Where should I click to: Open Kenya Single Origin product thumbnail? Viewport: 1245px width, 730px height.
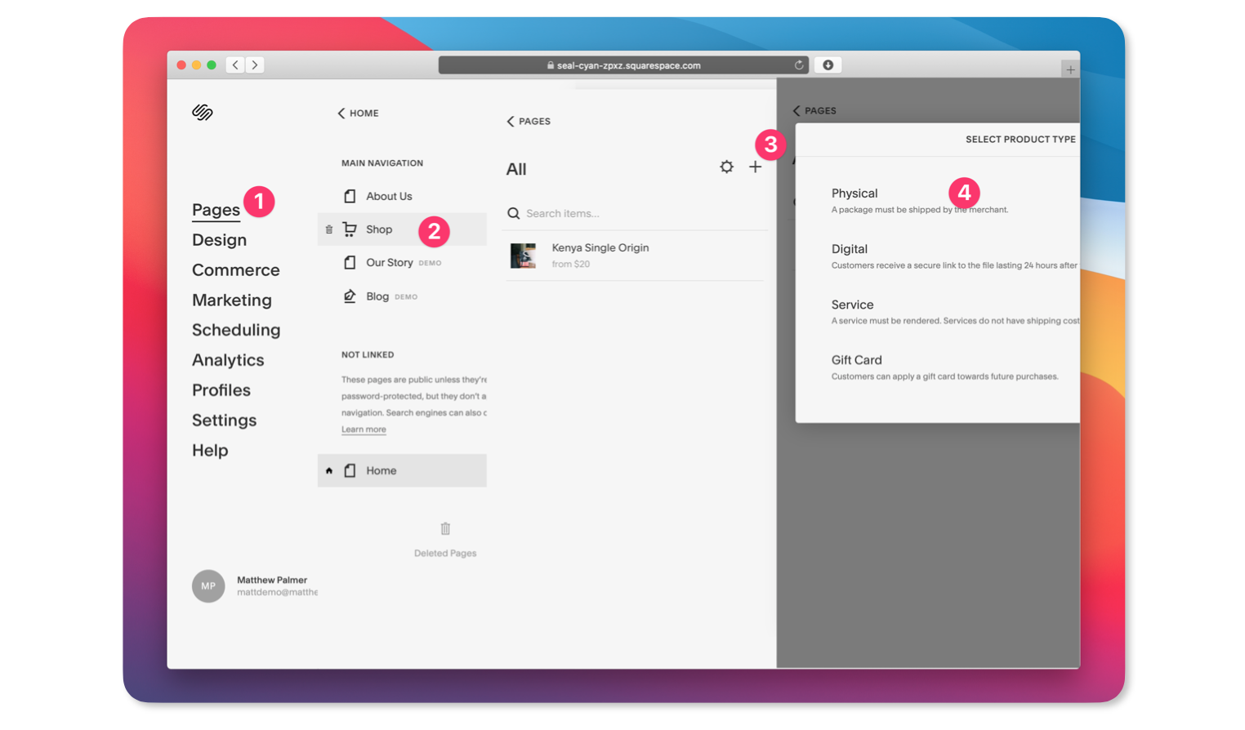pos(523,256)
